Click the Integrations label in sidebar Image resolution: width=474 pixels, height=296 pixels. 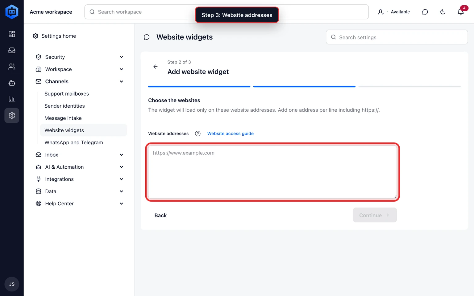(59, 179)
